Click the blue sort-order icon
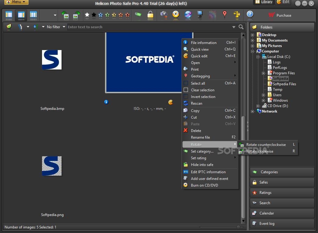 pyautogui.click(x=36, y=27)
